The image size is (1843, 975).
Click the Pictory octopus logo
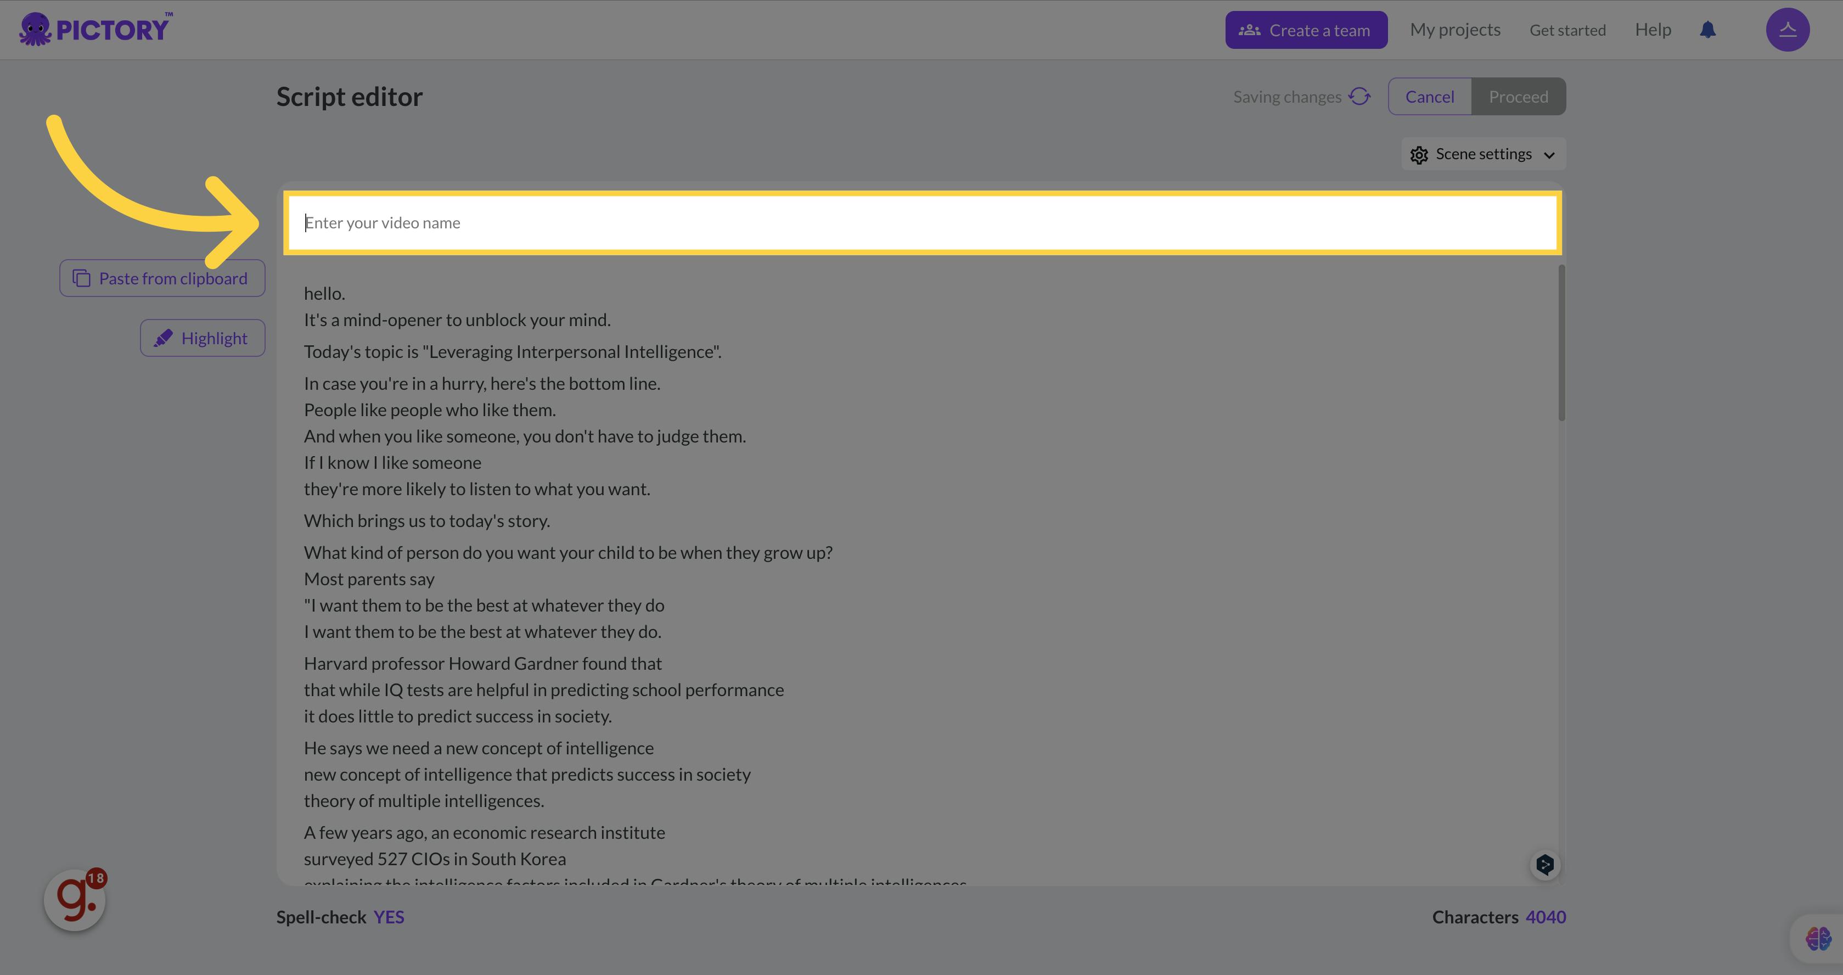click(36, 29)
